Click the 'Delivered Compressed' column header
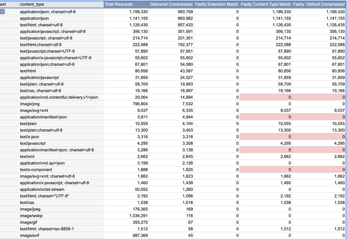This screenshot has height=239, width=347. (171, 4)
